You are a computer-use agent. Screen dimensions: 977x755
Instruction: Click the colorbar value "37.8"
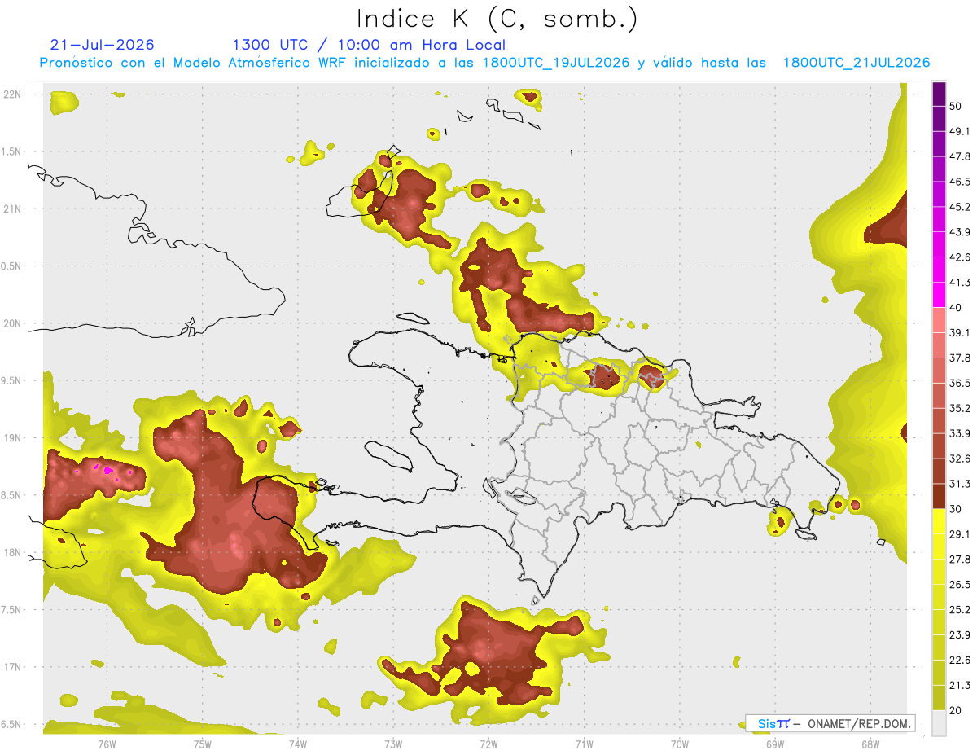click(x=960, y=358)
